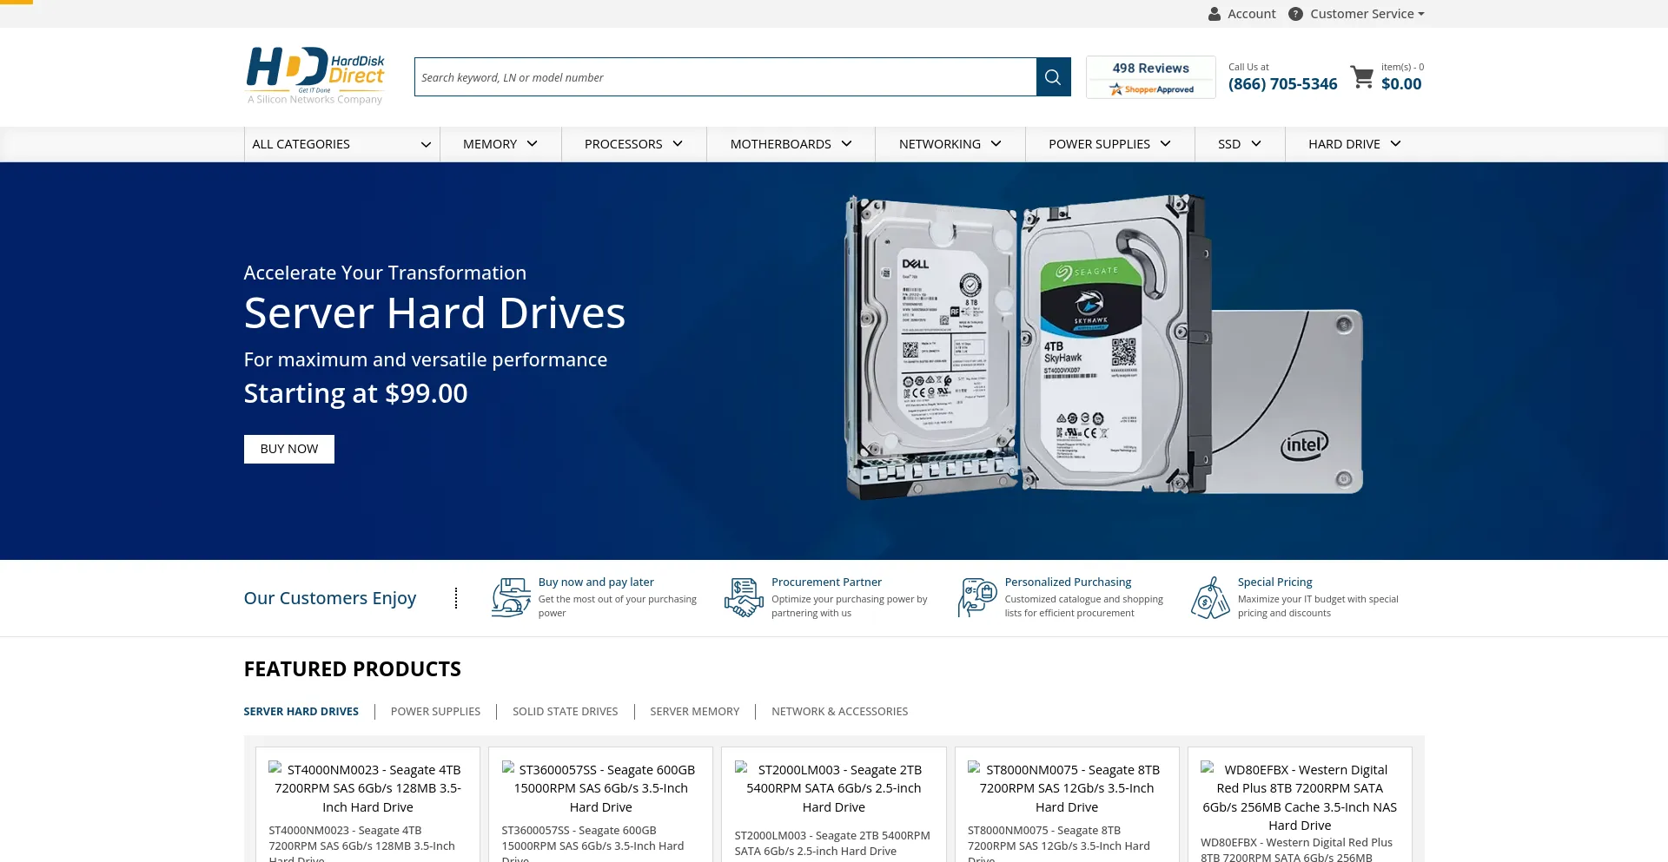Expand the Networking menu chevron
The height and width of the screenshot is (862, 1668).
(996, 144)
